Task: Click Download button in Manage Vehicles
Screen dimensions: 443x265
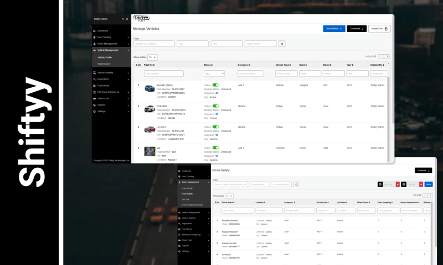Action: (x=357, y=29)
